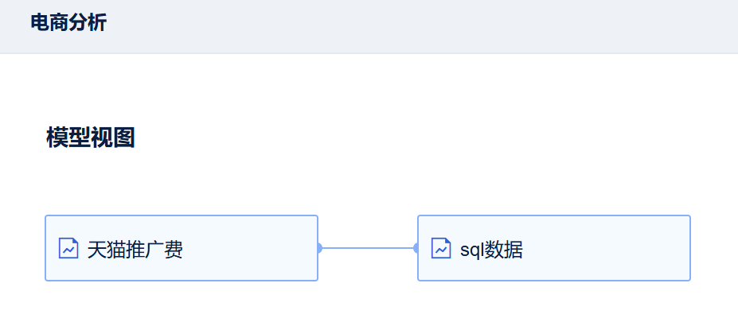Click the 电商分析 page title
Image resolution: width=738 pixels, height=322 pixels.
pyautogui.click(x=68, y=23)
